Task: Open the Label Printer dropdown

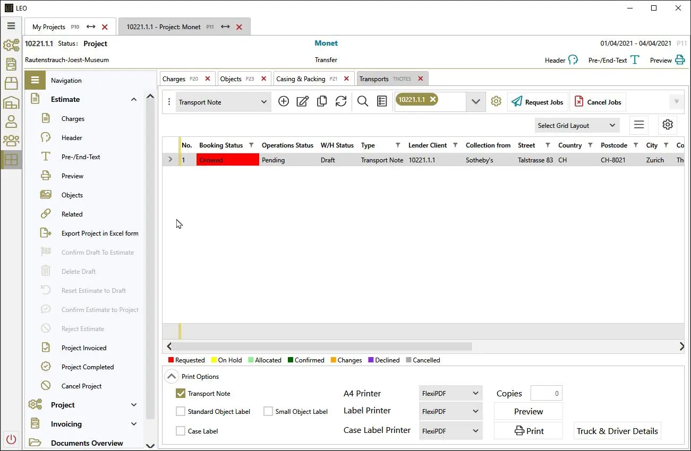Action: 450,411
